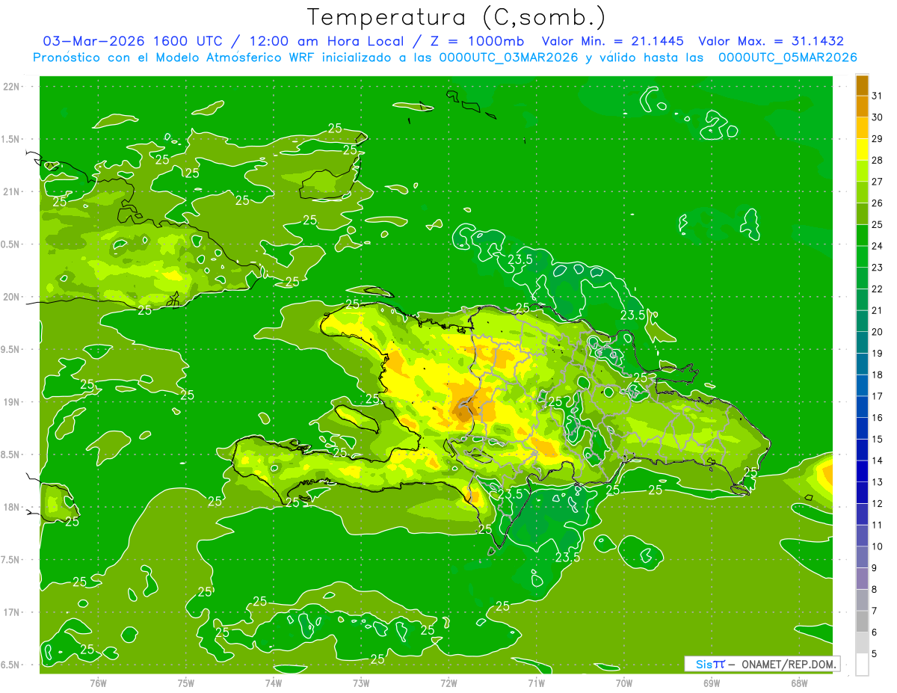Click the 0.5N latitude axis label
Image resolution: width=897 pixels, height=693 pixels.
pos(11,244)
